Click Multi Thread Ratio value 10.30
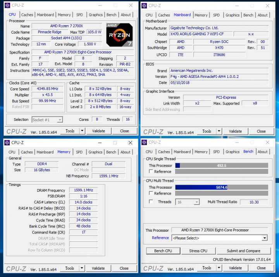 254,202
